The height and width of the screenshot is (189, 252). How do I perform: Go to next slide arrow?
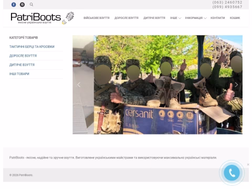tap(236, 85)
